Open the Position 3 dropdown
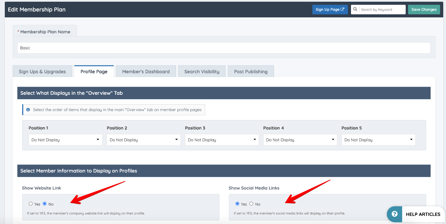Screen dimensions: 446x224 222,140
